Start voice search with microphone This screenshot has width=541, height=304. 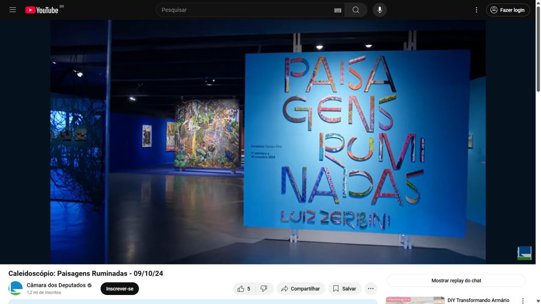(x=380, y=10)
